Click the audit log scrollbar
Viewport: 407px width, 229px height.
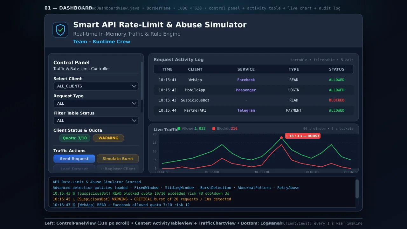pyautogui.click(x=357, y=189)
